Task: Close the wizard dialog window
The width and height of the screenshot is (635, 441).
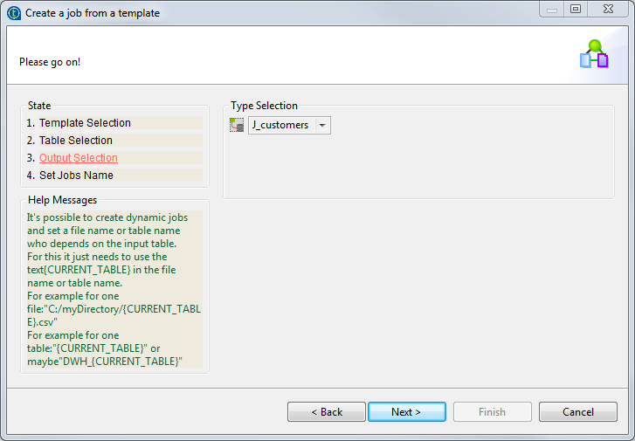Action: tap(608, 9)
